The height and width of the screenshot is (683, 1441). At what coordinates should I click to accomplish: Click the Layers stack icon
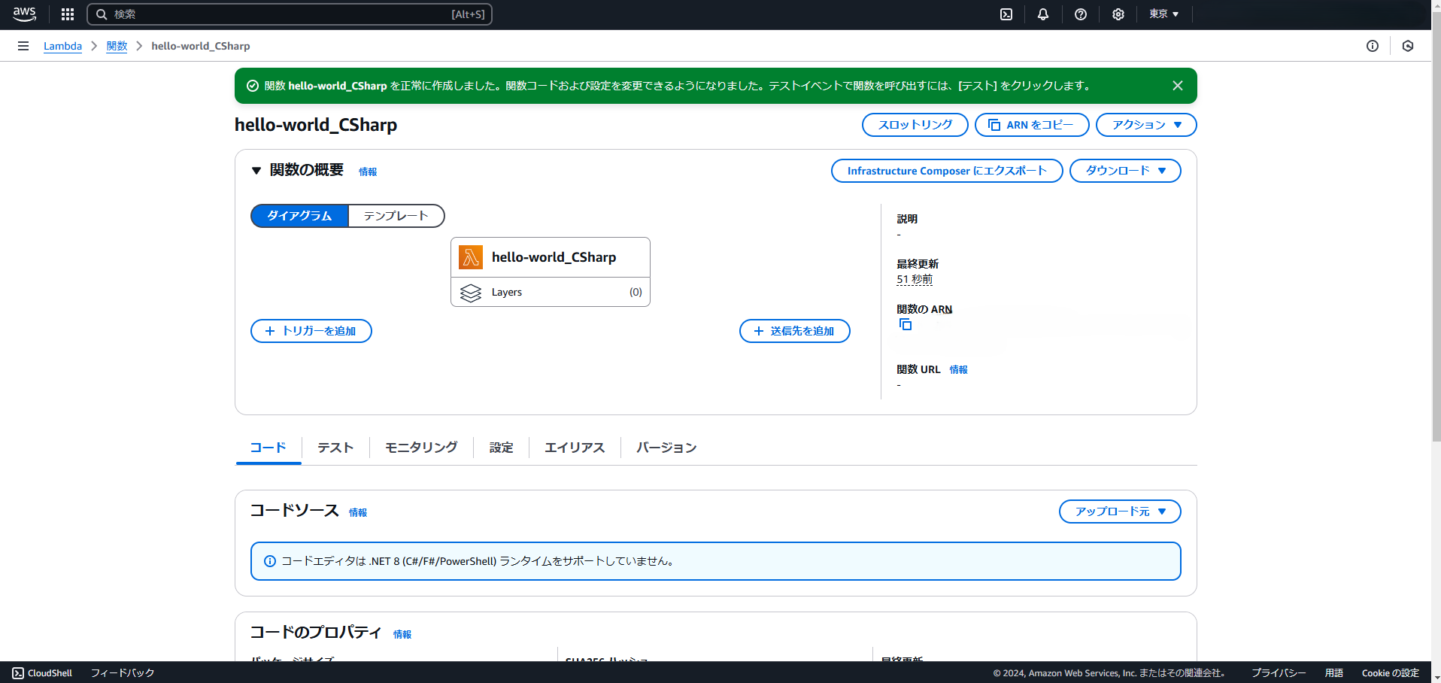[471, 293]
